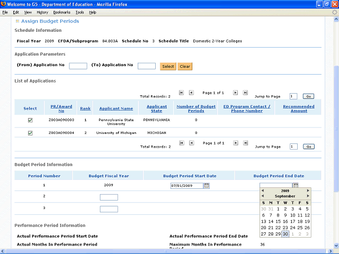Viewport: 339px width, 254px height.
Task: Go to next month in calendar popup
Action: point(308,196)
